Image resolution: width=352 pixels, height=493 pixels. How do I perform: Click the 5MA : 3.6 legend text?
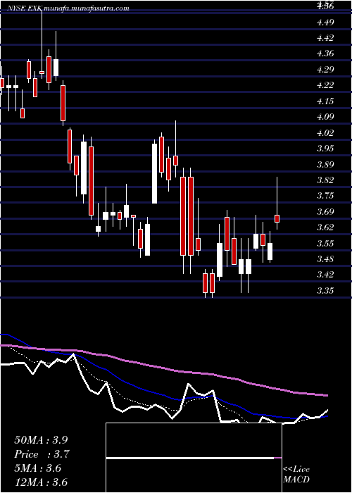point(38,468)
